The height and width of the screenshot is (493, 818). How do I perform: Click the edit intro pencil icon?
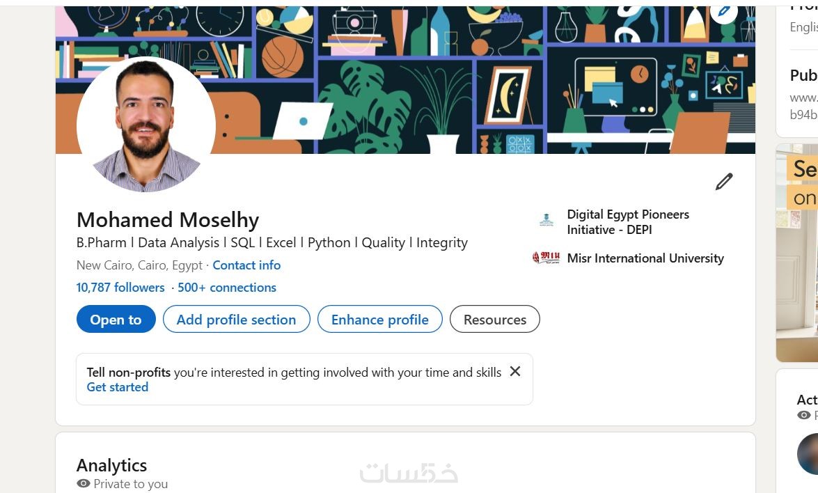point(724,182)
